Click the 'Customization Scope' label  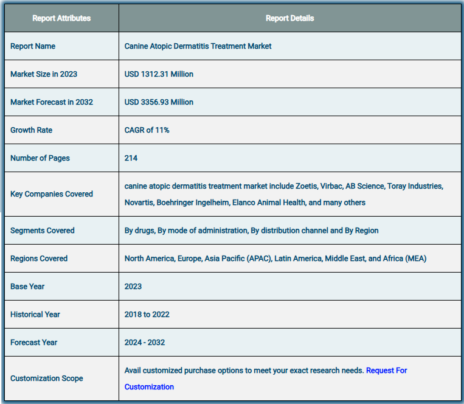46,378
